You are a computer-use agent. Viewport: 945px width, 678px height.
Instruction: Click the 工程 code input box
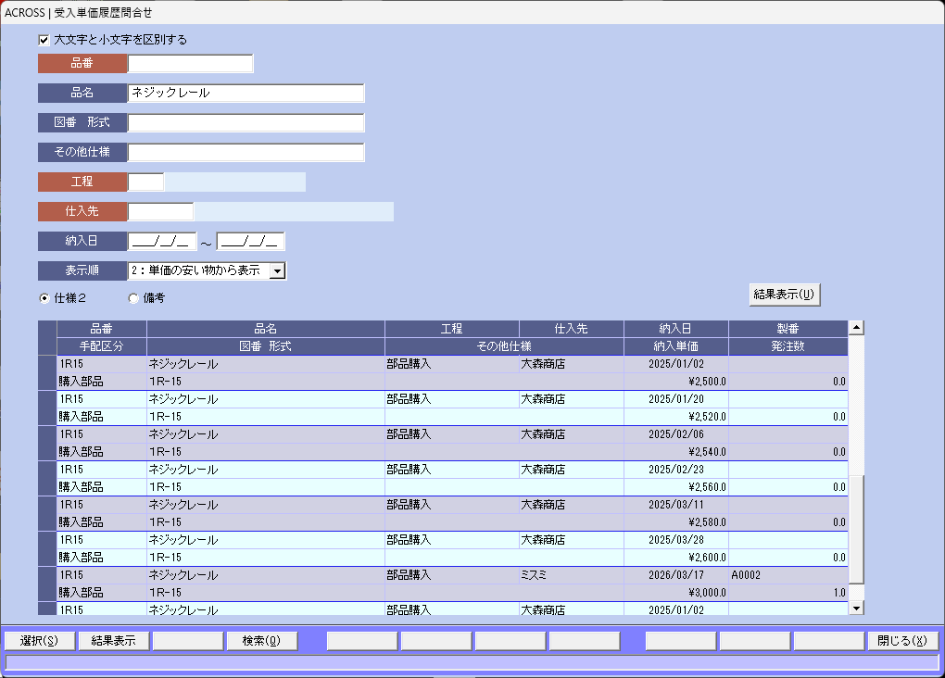point(145,182)
